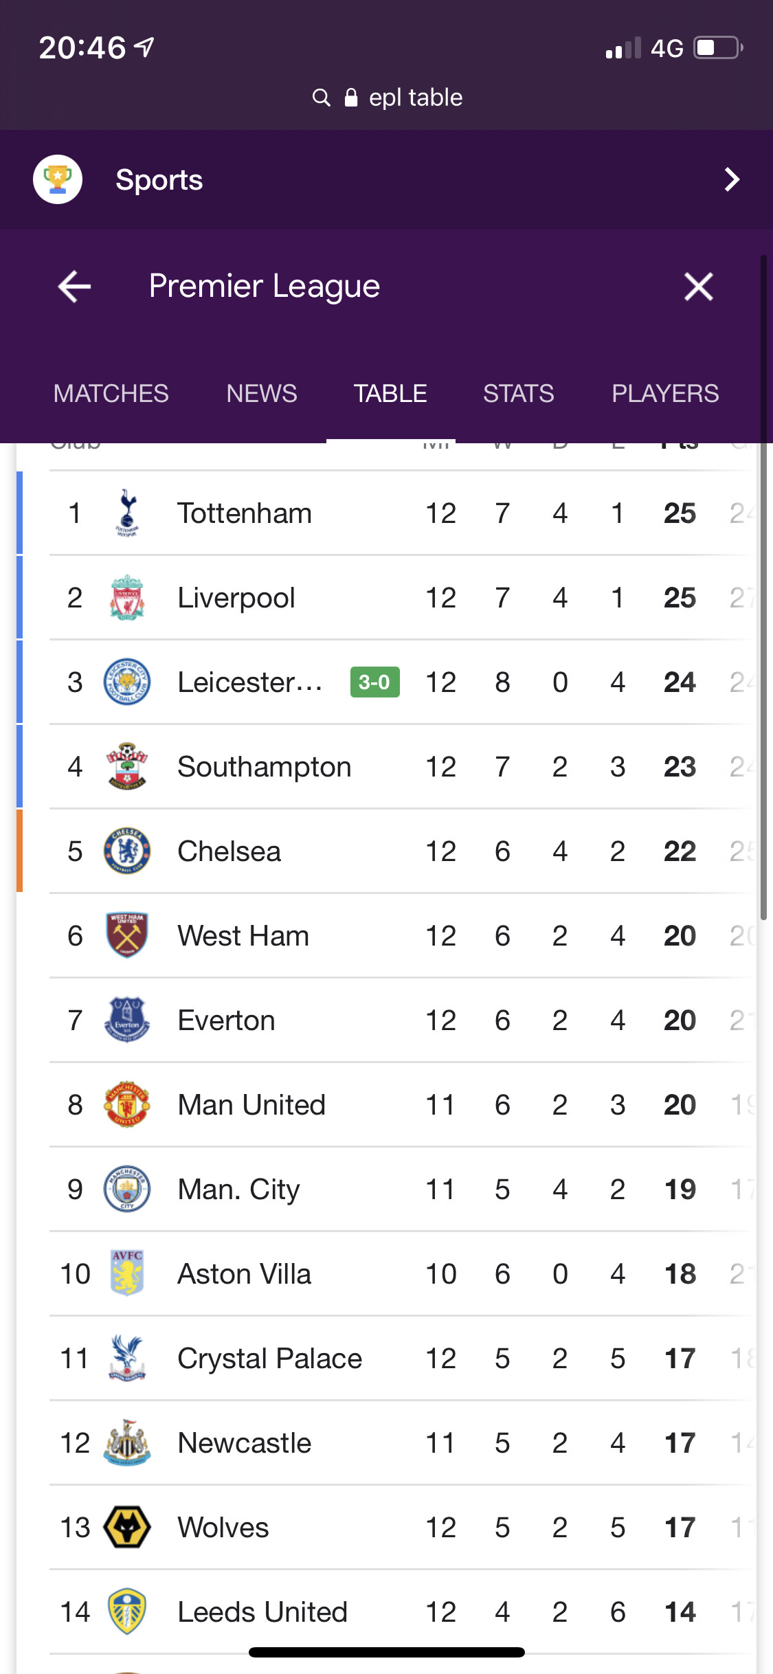Expand Sports section with right chevron
This screenshot has height=1674, width=773.
click(732, 179)
